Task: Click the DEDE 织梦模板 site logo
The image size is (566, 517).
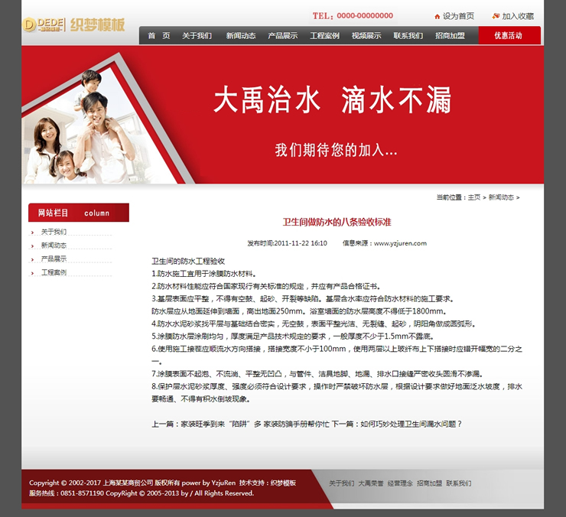Action: tap(74, 24)
